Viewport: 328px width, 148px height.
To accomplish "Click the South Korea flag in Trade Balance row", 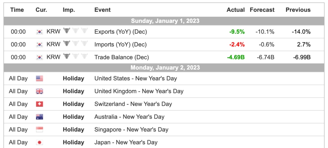I will (39, 57).
